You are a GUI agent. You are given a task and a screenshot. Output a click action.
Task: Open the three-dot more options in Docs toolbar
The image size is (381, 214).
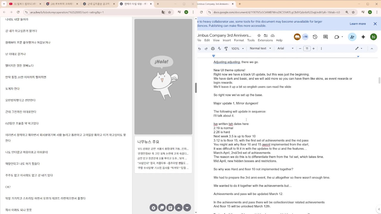click(321, 48)
